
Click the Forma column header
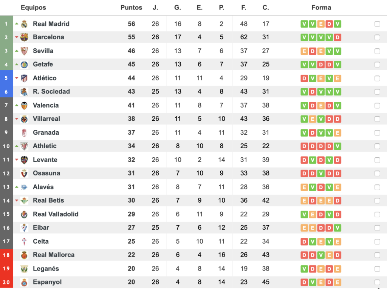(321, 8)
